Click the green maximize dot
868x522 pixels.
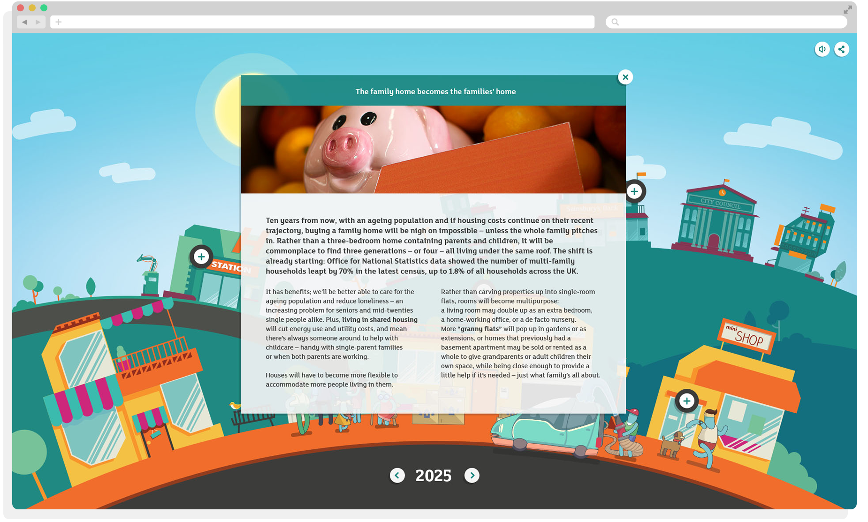(44, 8)
